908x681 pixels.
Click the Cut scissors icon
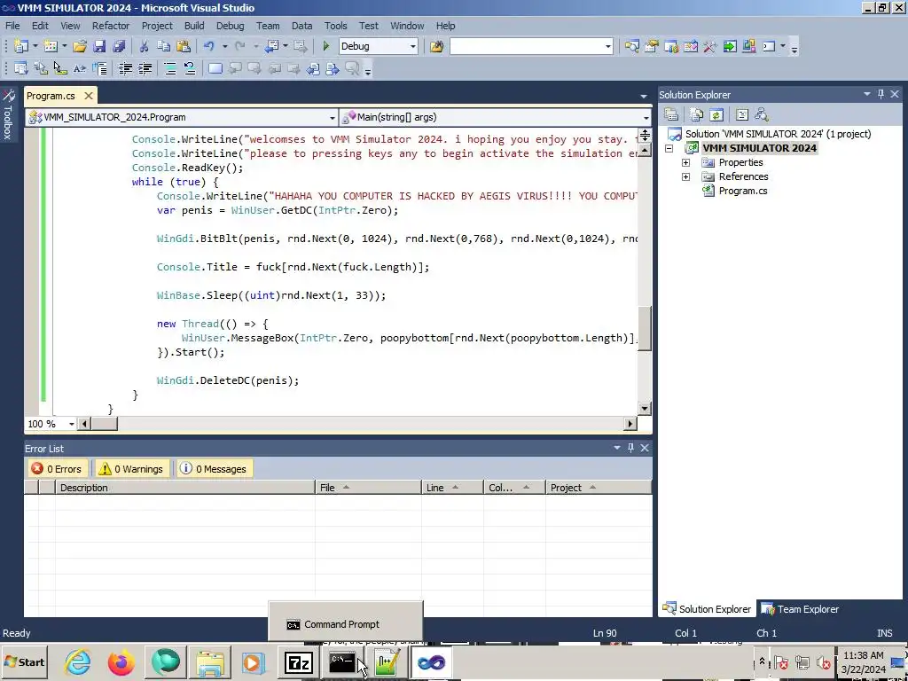(x=145, y=46)
